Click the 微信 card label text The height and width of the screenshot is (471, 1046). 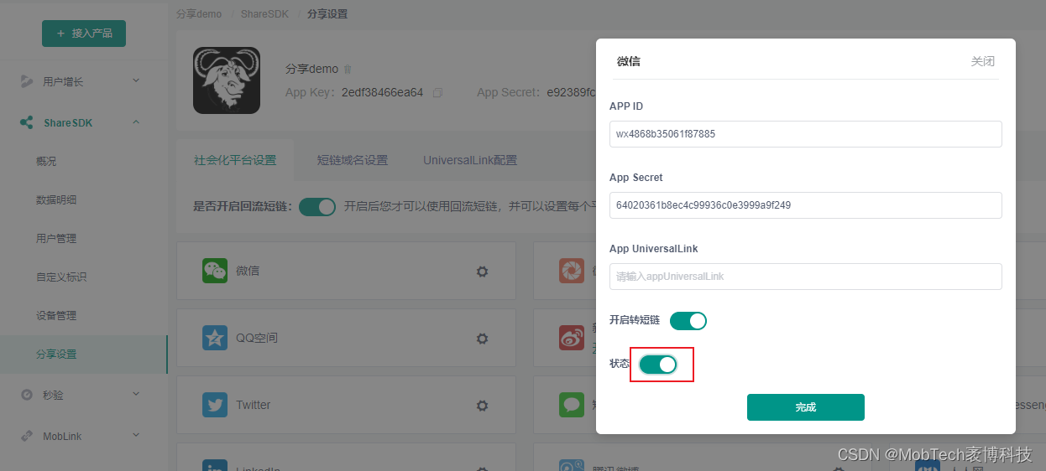click(x=248, y=271)
